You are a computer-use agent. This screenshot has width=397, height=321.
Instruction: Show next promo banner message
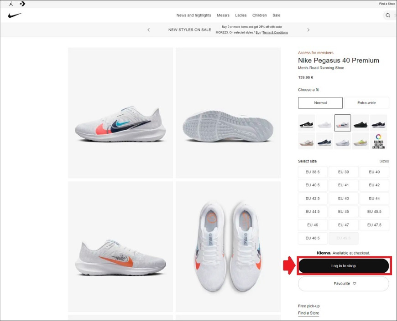coord(308,30)
